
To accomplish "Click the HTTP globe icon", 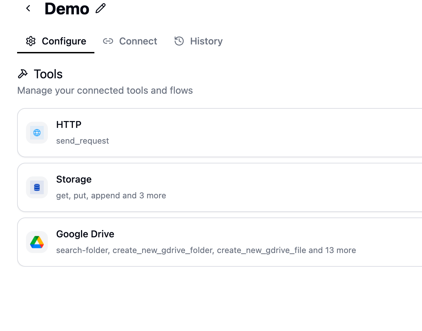I will click(x=37, y=133).
